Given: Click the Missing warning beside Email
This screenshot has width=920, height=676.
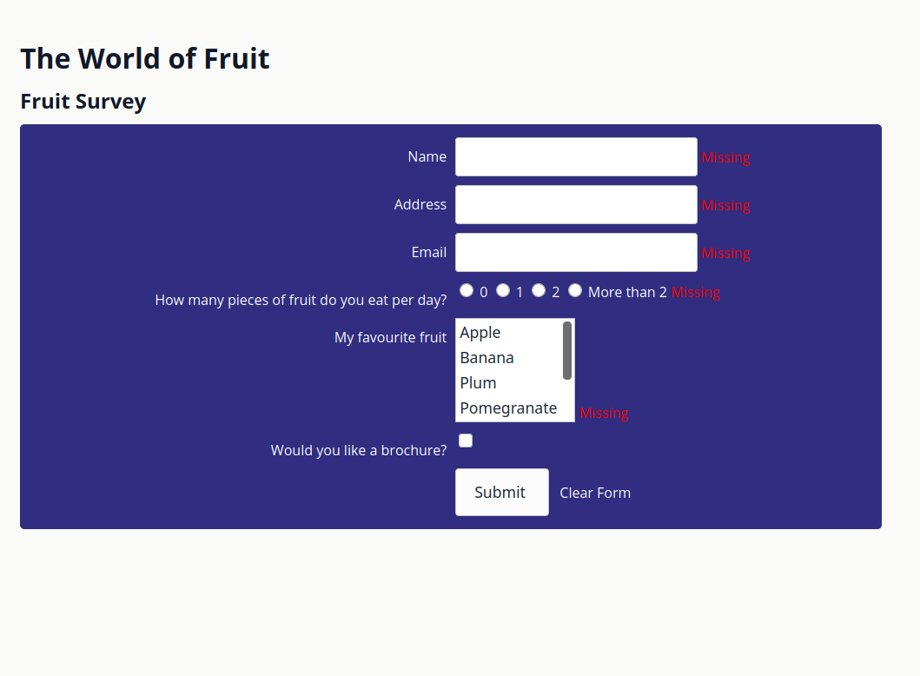Looking at the screenshot, I should click(x=725, y=253).
